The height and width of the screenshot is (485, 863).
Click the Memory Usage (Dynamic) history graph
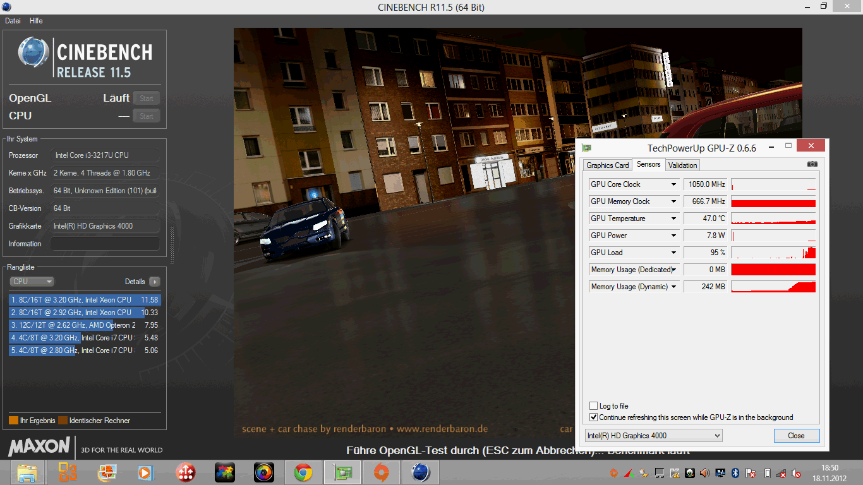(x=773, y=287)
